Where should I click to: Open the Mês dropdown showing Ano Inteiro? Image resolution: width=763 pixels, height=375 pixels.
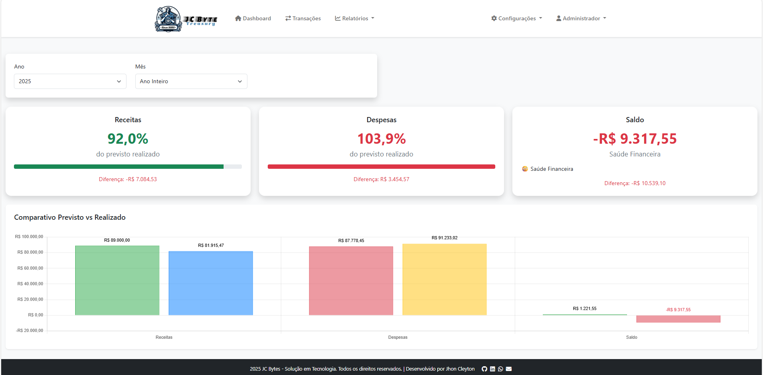(x=191, y=81)
